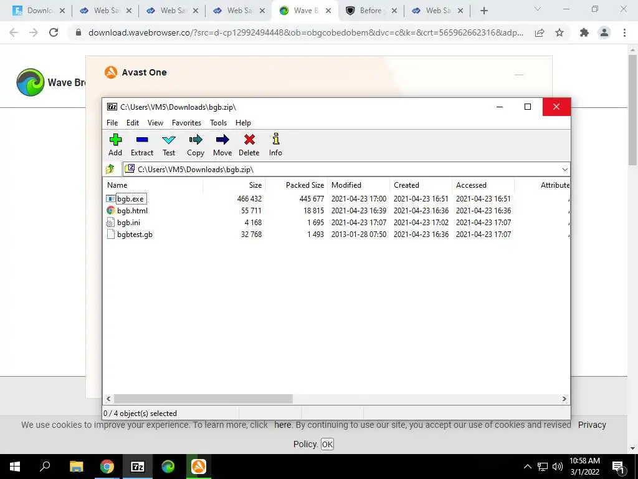This screenshot has width=638, height=479.
Task: Click the 466 432 size value
Action: point(249,199)
